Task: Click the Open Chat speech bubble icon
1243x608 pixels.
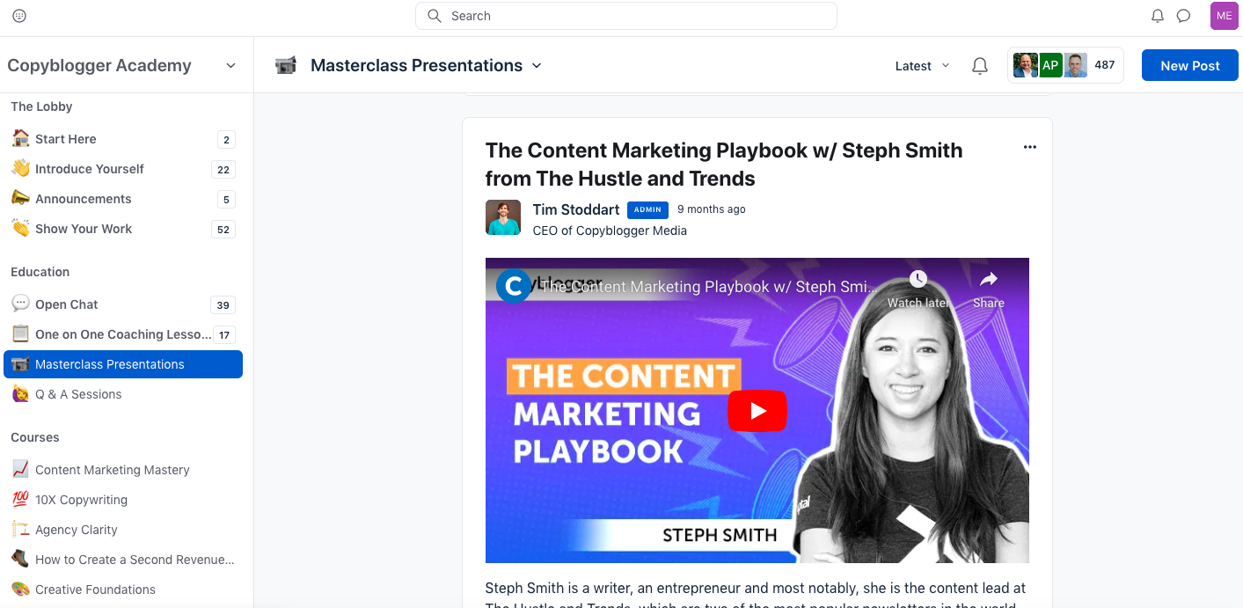Action: [20, 304]
